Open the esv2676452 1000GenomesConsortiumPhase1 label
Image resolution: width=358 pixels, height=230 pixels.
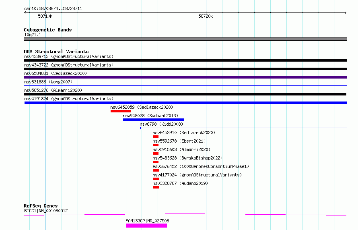201,166
